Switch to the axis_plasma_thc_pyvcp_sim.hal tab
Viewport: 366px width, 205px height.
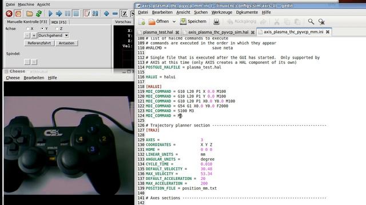click(x=218, y=32)
